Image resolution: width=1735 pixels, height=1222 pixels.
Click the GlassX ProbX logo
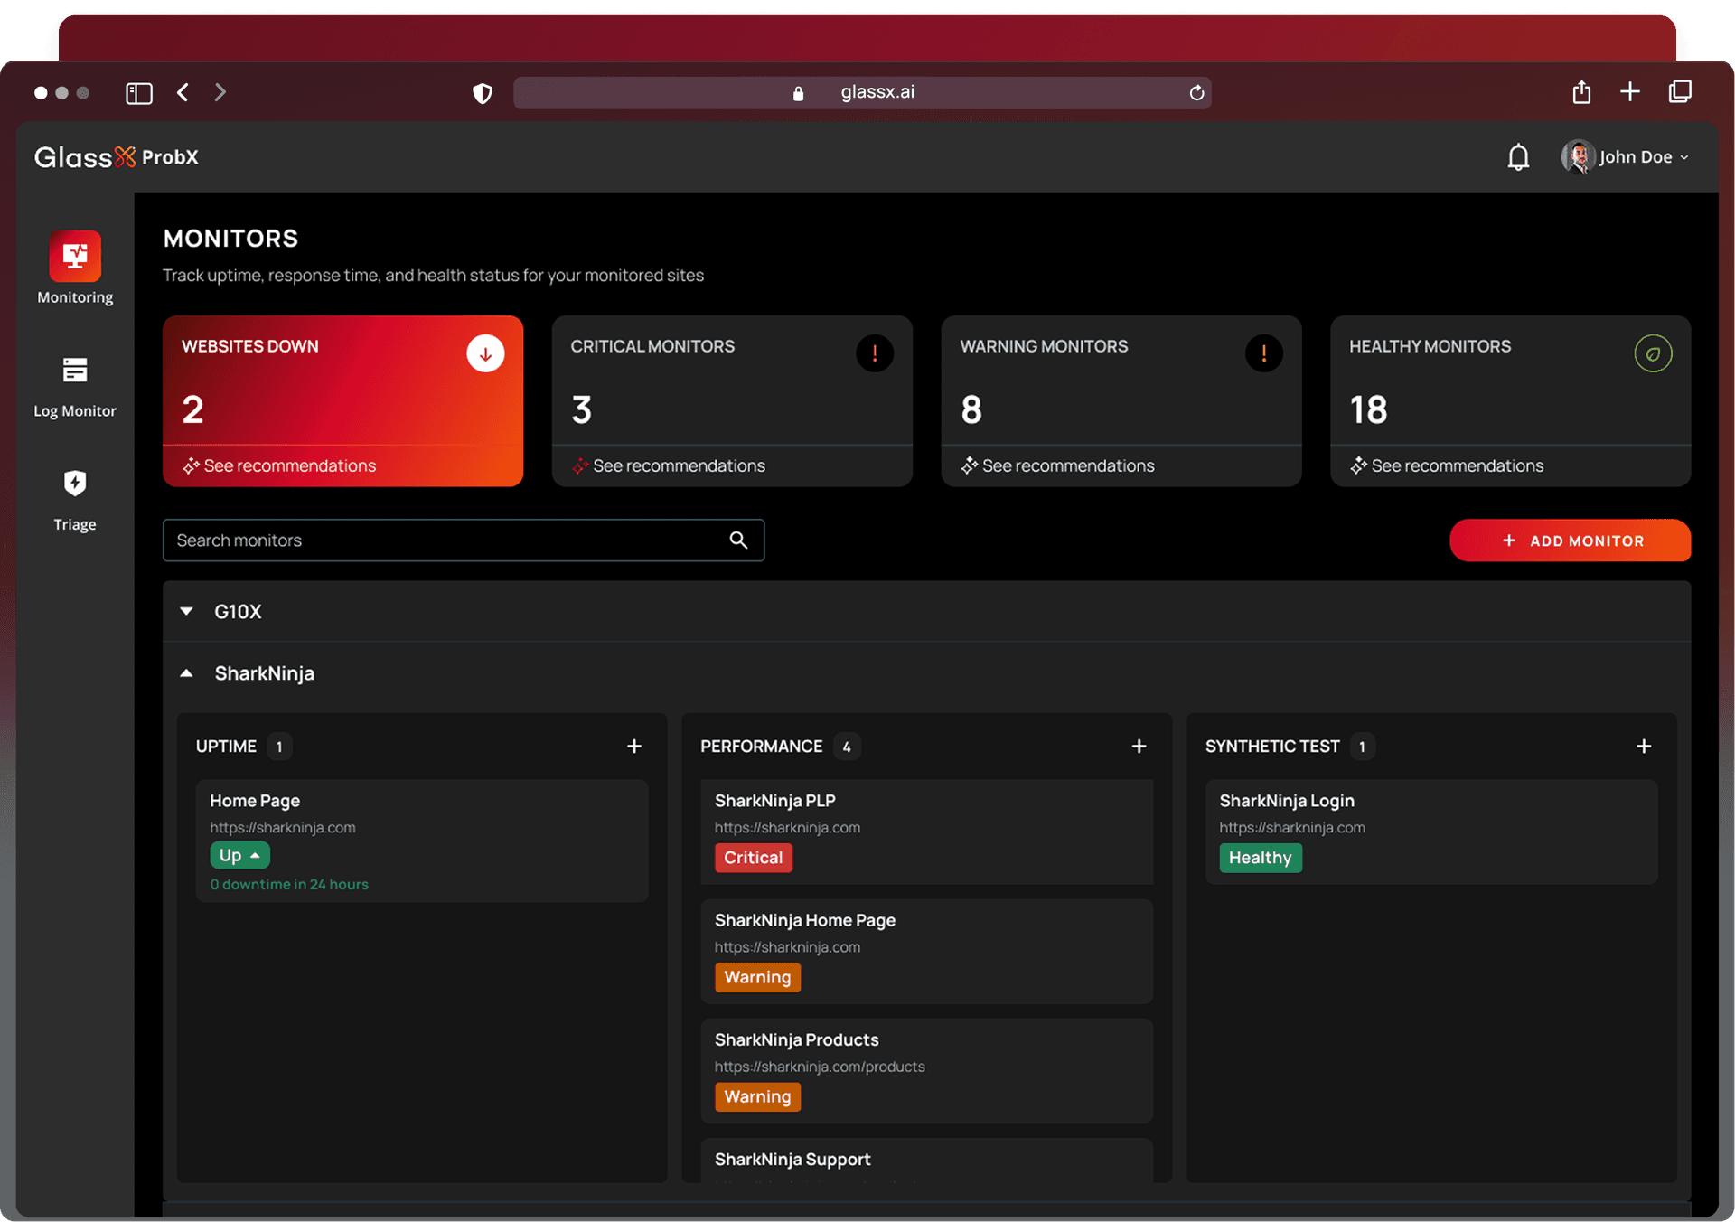tap(116, 156)
